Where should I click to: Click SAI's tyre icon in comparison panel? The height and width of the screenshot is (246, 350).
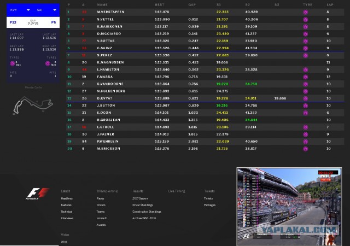click(48, 63)
